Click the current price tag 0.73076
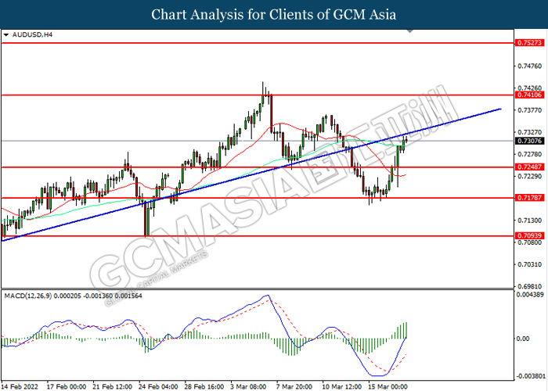Screen dimensions: 548x391 [529, 141]
